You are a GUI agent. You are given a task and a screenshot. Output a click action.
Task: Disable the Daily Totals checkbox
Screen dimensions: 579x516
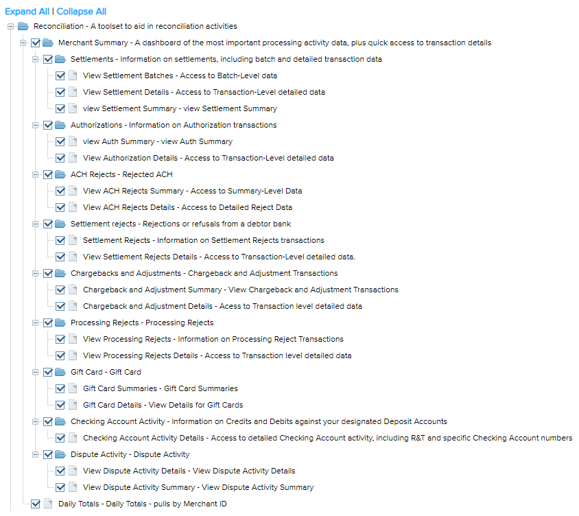(x=36, y=504)
